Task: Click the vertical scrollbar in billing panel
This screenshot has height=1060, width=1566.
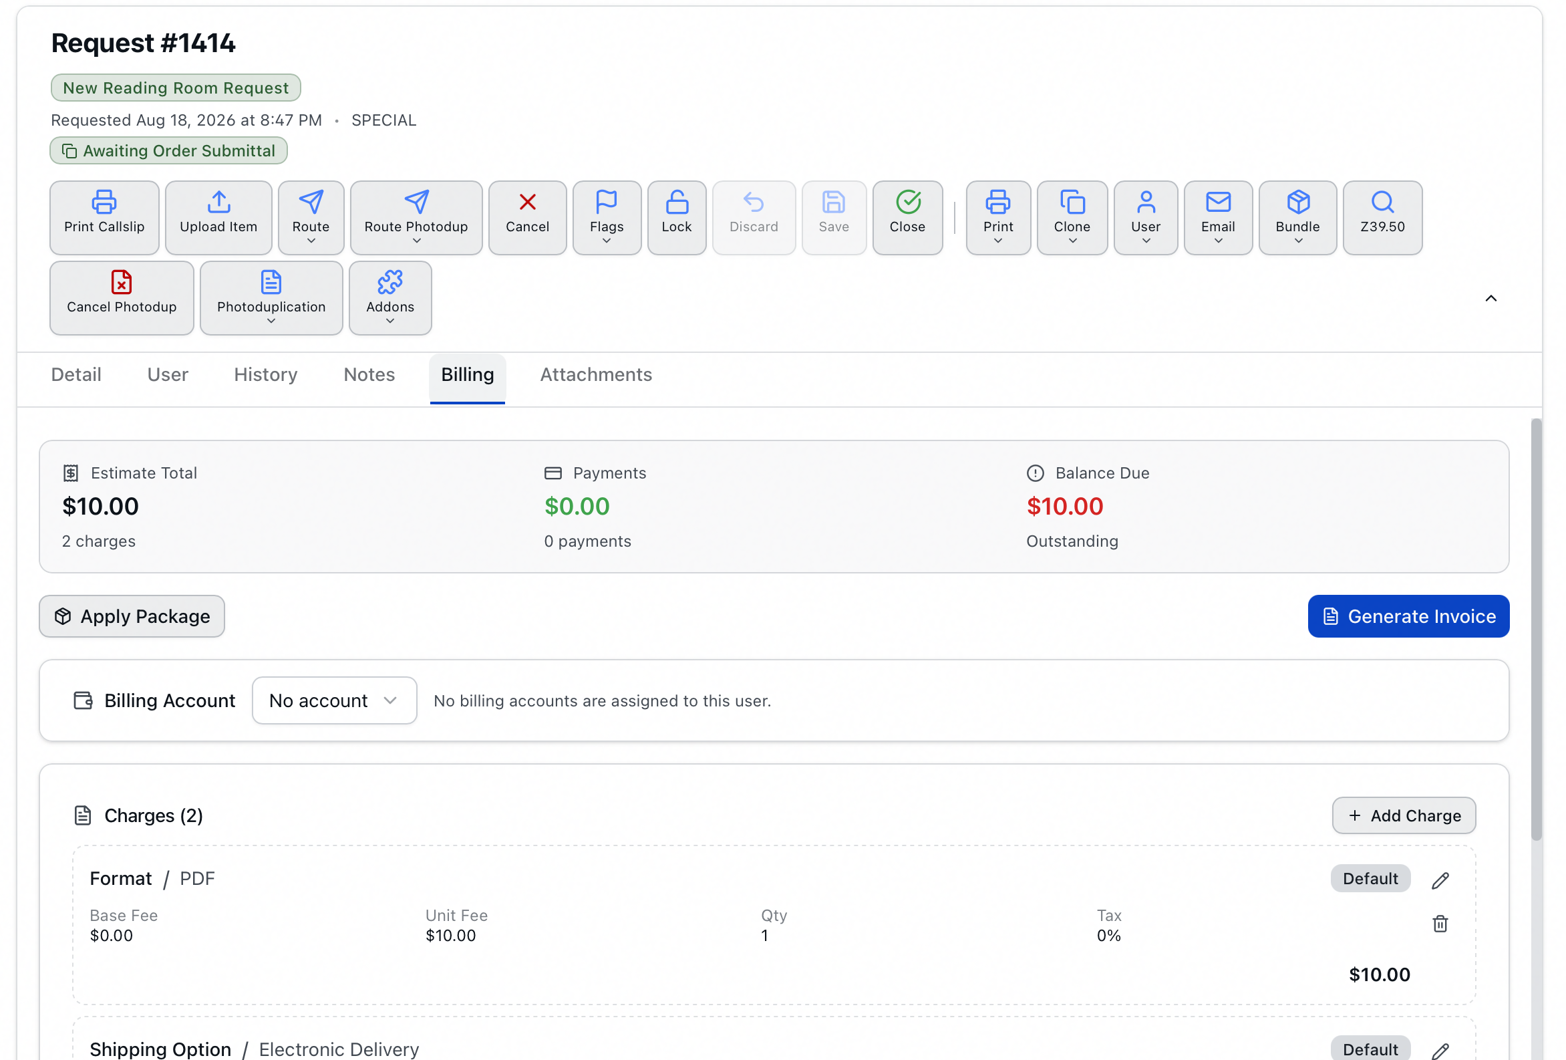Action: [1536, 630]
